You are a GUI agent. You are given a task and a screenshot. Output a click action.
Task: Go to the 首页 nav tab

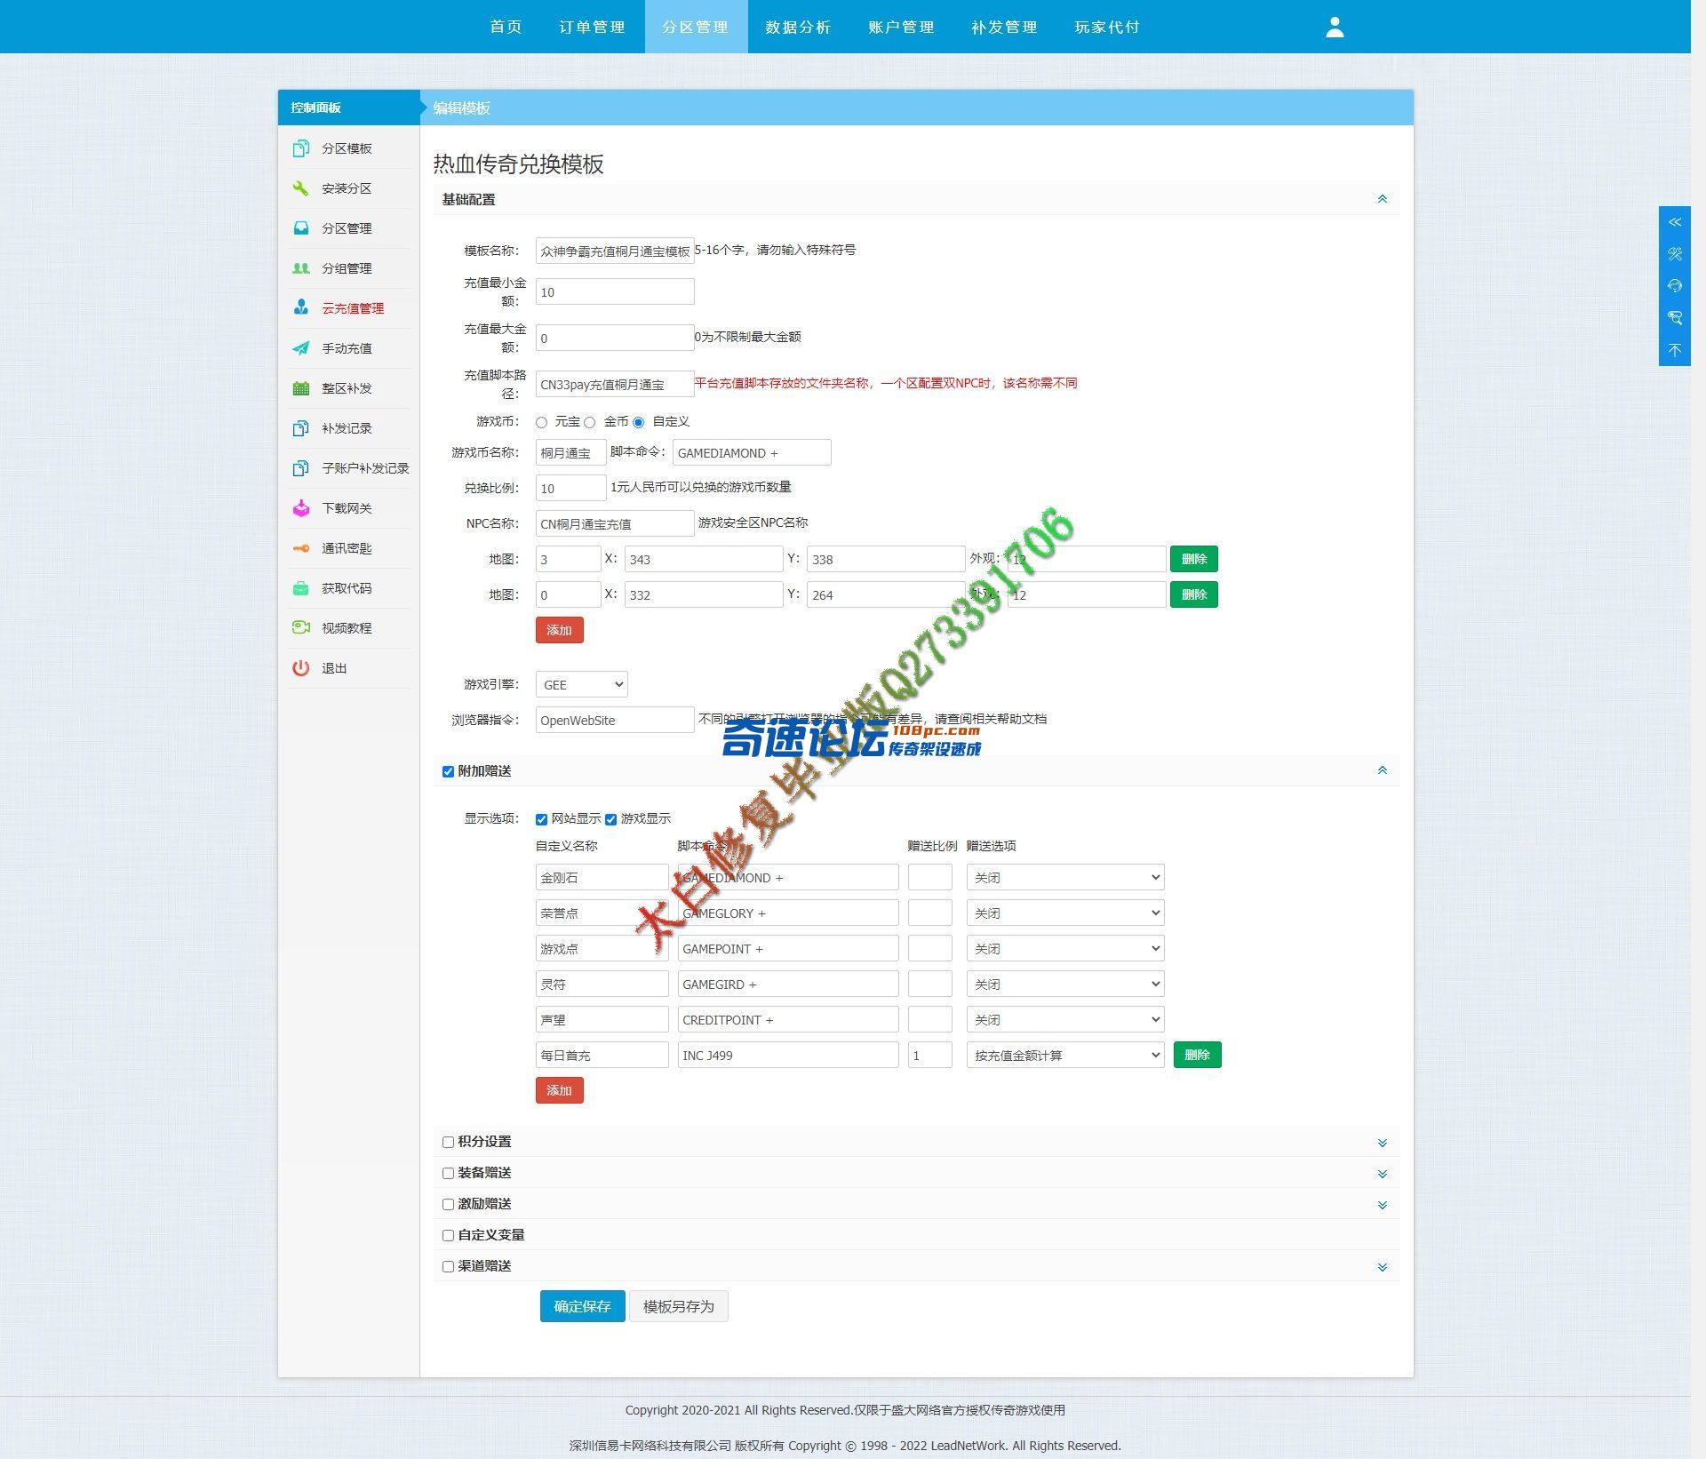pos(506,27)
